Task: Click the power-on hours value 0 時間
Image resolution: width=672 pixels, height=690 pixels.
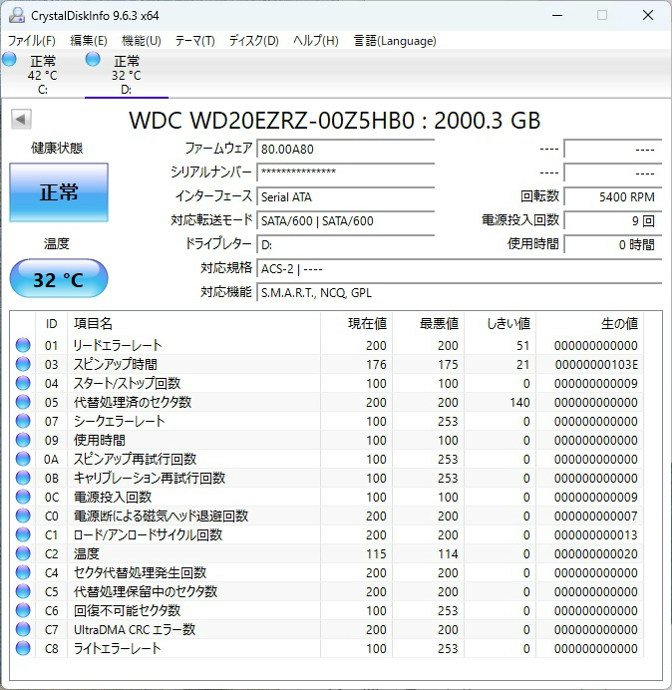Action: pos(613,244)
